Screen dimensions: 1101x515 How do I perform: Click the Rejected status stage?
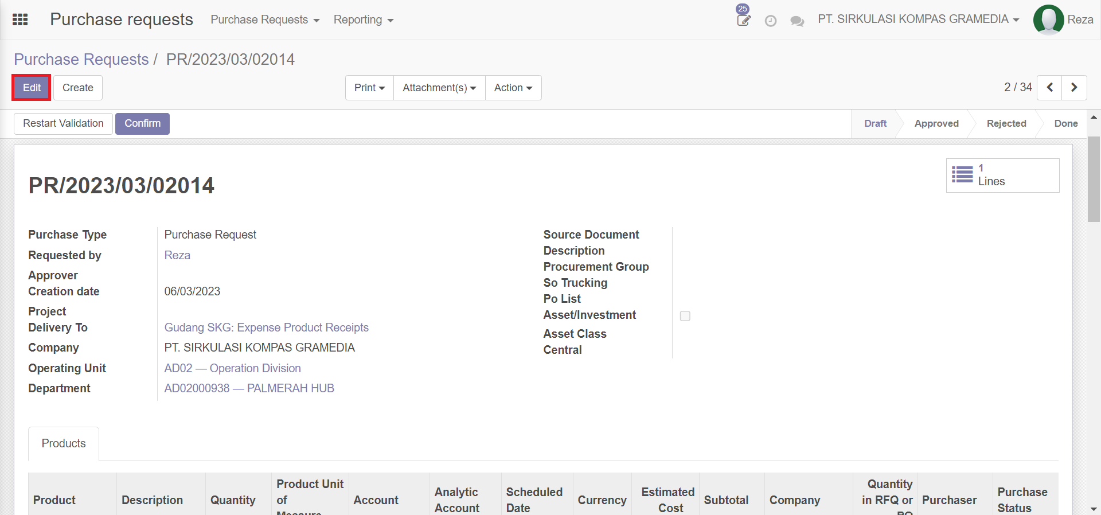tap(1006, 123)
